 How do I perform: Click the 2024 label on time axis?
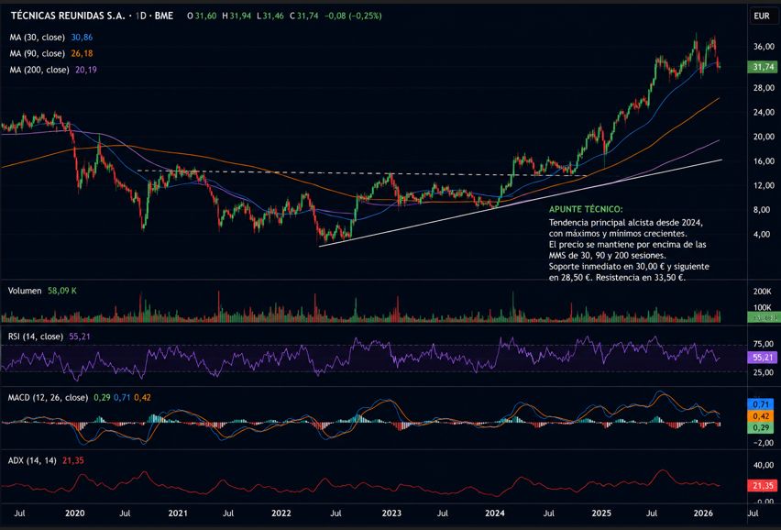pyautogui.click(x=495, y=513)
